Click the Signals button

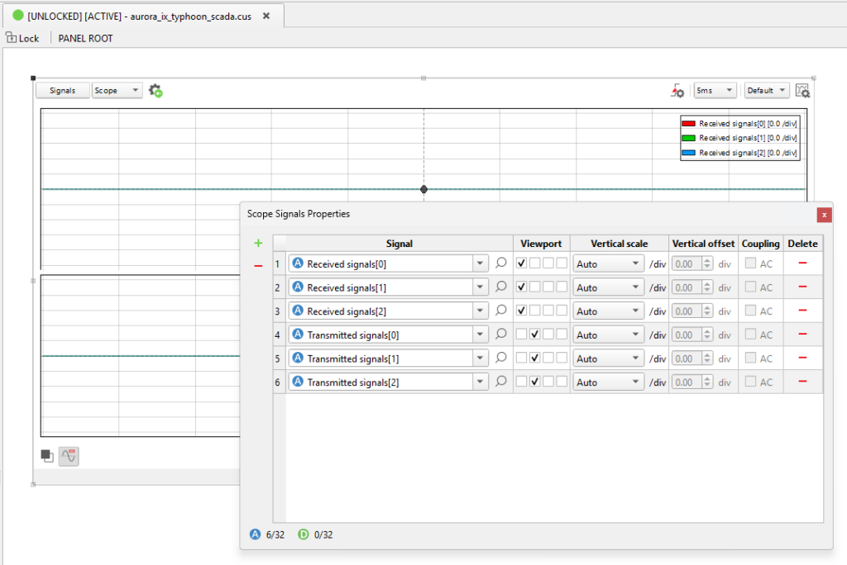(x=62, y=91)
